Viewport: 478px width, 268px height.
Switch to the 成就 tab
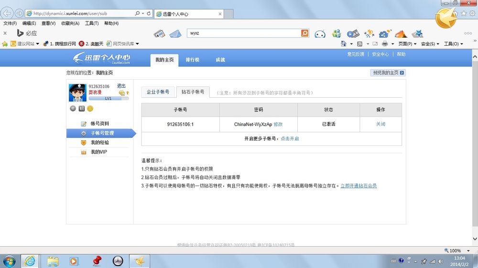[x=220, y=60]
